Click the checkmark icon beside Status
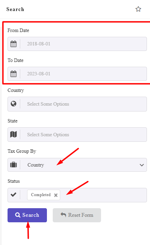The width and height of the screenshot is (150, 245). [x=13, y=194]
